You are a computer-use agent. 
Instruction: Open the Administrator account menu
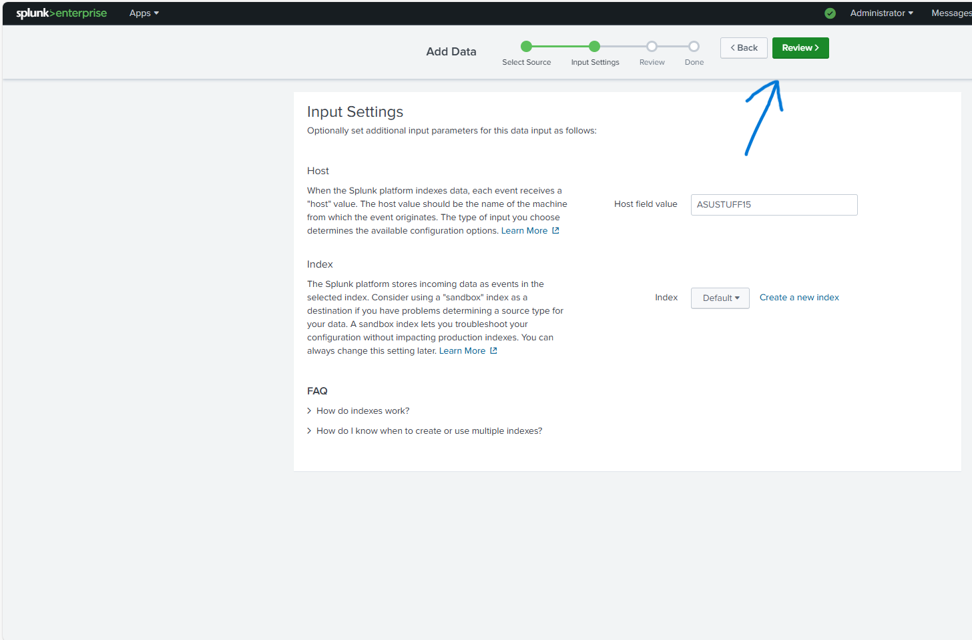point(881,13)
